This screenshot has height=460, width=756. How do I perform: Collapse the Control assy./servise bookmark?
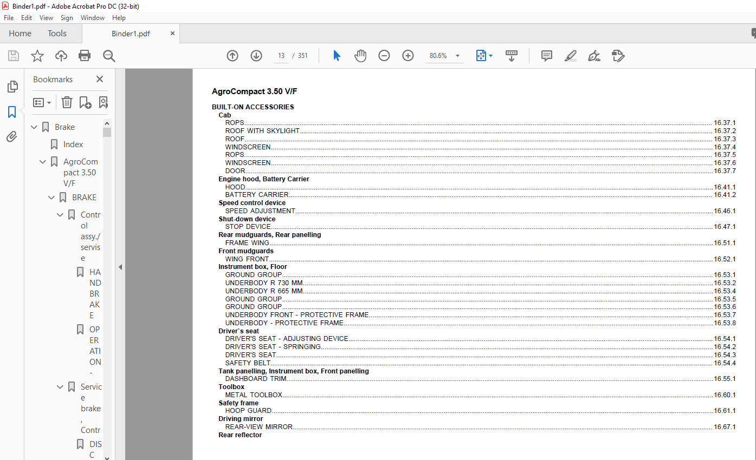click(61, 215)
